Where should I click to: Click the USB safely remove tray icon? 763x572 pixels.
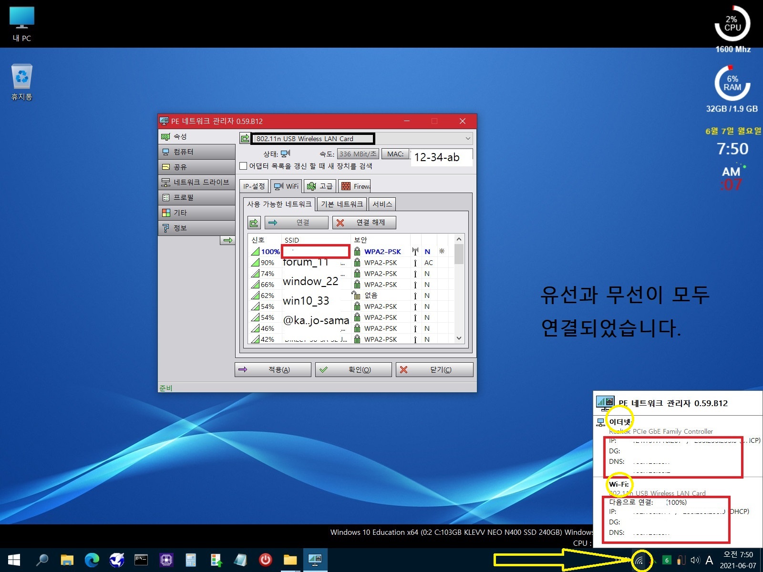(681, 560)
